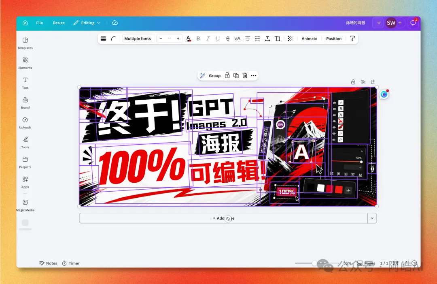Decrease font size with minus button

pos(161,38)
